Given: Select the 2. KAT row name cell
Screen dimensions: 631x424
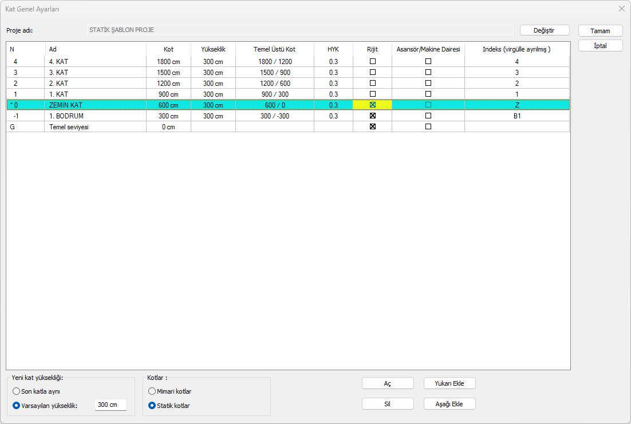Looking at the screenshot, I should tap(95, 84).
